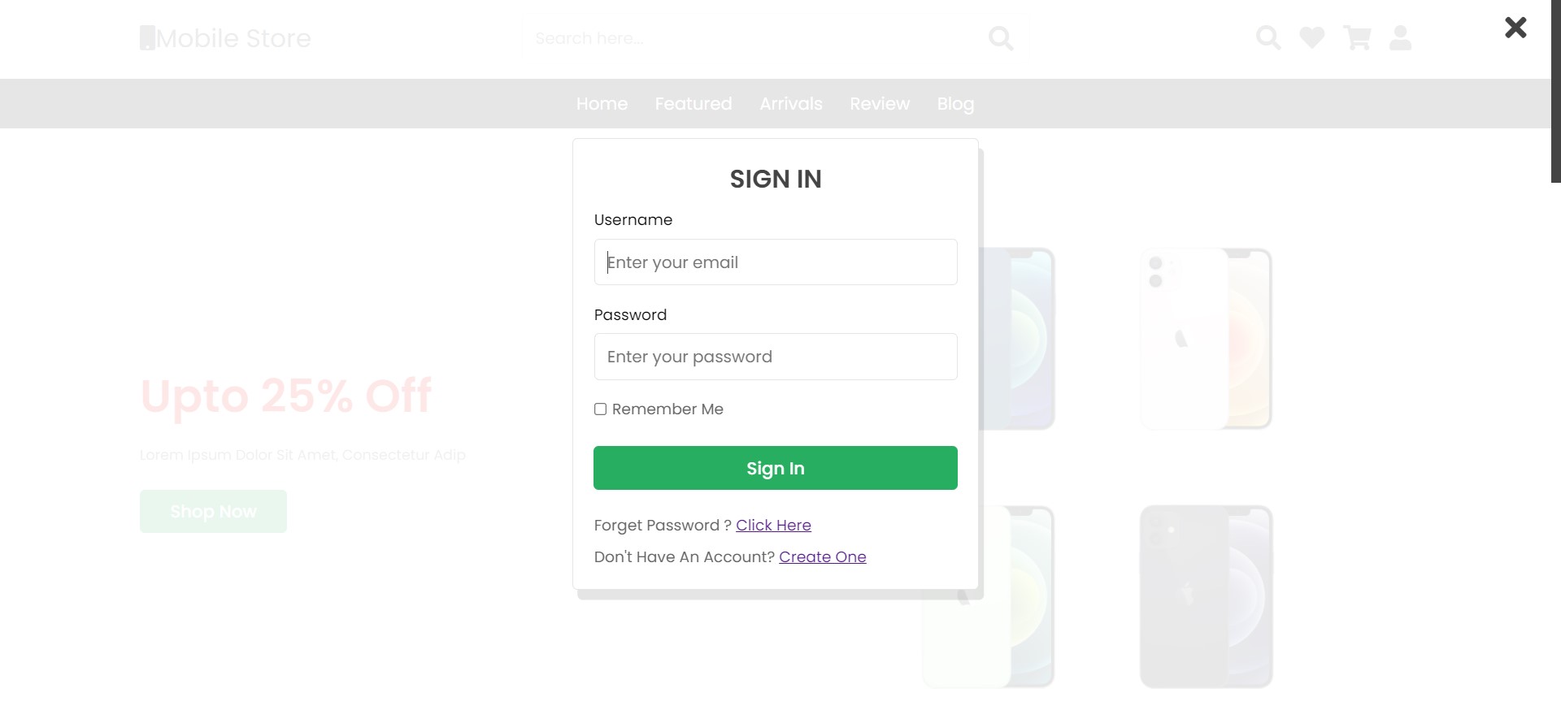Viewport: 1561px width, 723px height.
Task: Click the user account icon
Action: [x=1400, y=38]
